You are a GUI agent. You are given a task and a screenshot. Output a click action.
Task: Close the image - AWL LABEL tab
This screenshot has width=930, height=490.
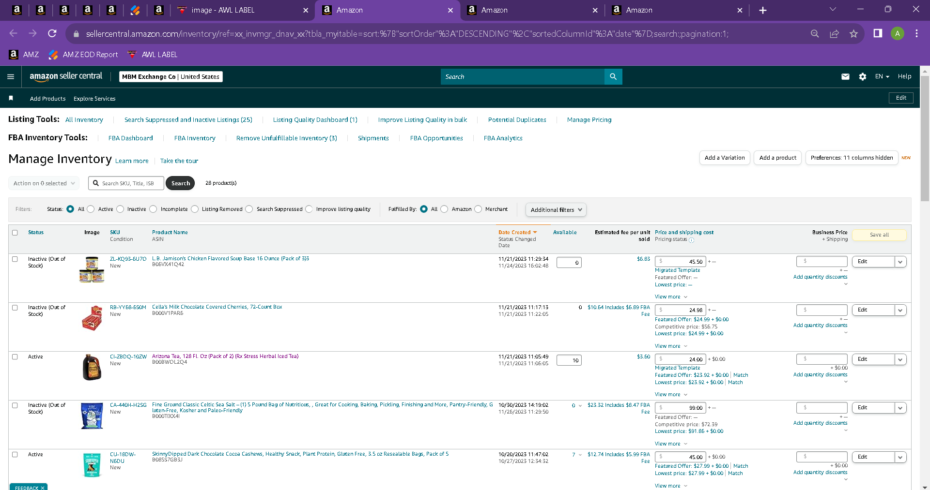coord(306,10)
